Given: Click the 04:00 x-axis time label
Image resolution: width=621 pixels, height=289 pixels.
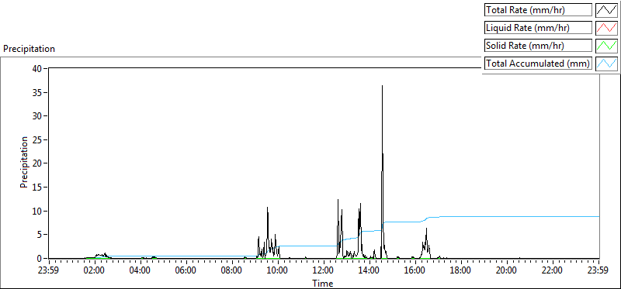Looking at the screenshot, I should coord(141,271).
